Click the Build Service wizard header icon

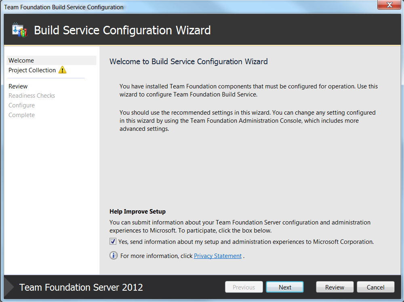coord(19,30)
